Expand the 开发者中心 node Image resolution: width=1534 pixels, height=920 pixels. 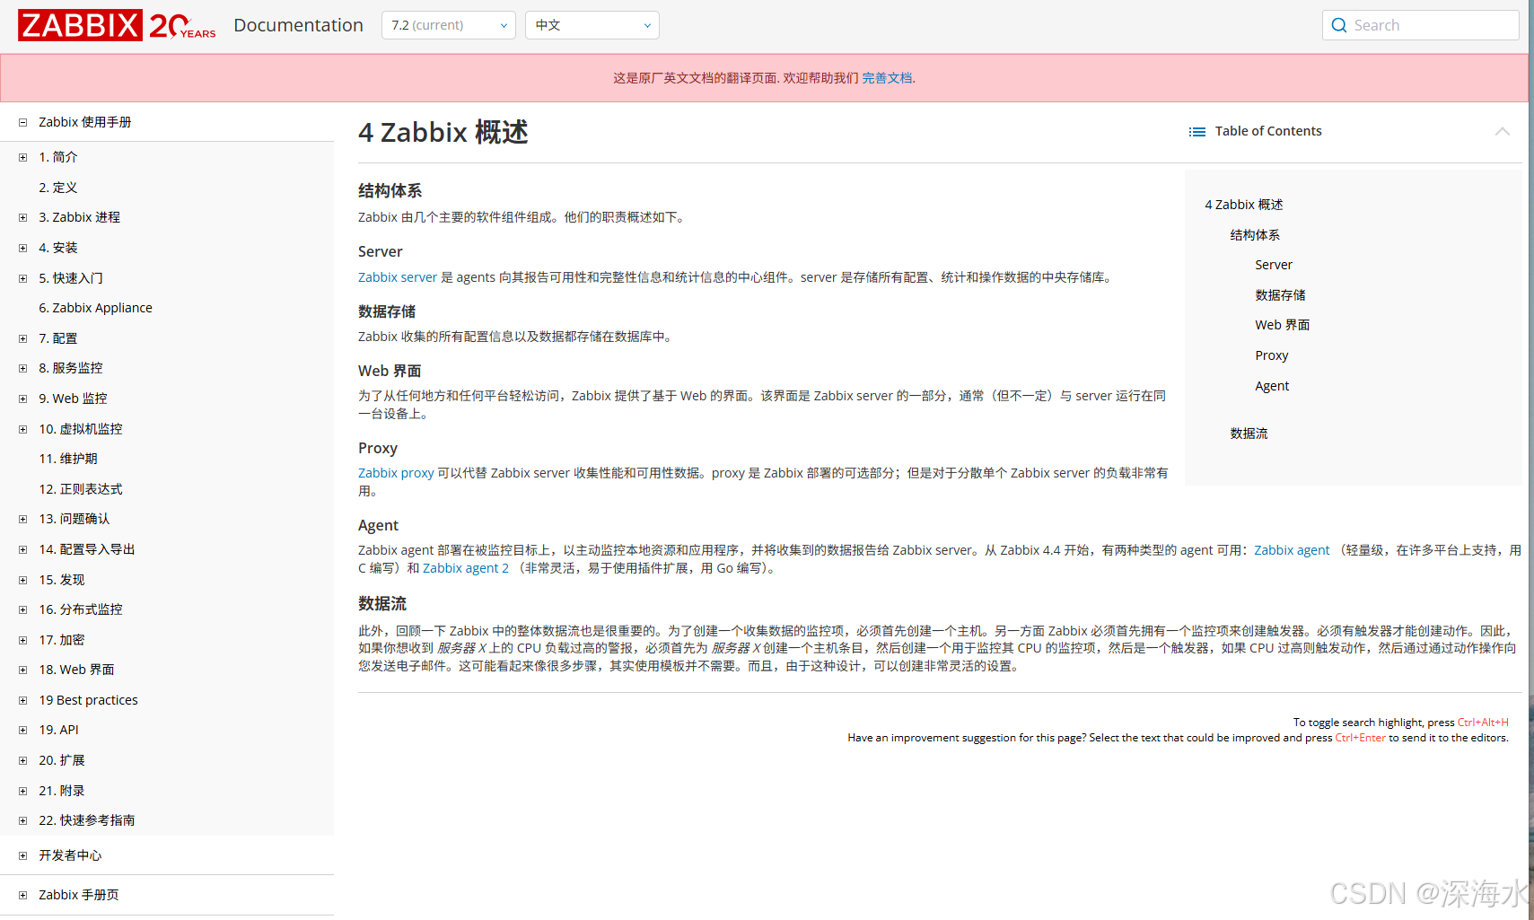[23, 855]
